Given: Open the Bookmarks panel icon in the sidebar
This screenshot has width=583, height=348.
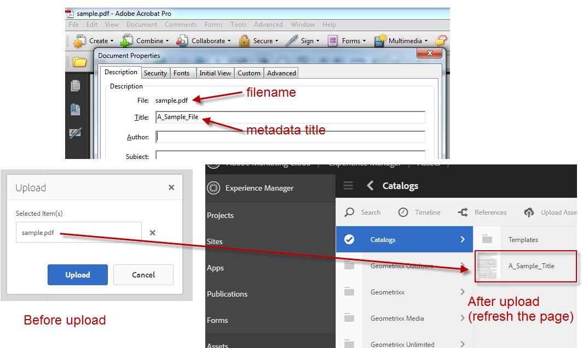Looking at the screenshot, I should coord(76,109).
